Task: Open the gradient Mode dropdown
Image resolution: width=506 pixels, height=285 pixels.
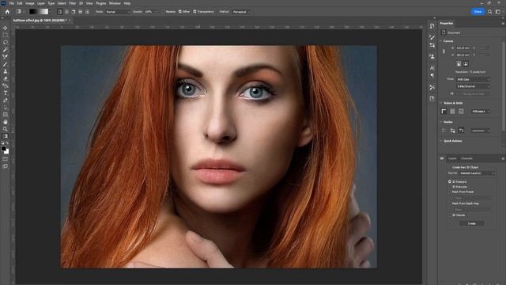Action: click(118, 12)
